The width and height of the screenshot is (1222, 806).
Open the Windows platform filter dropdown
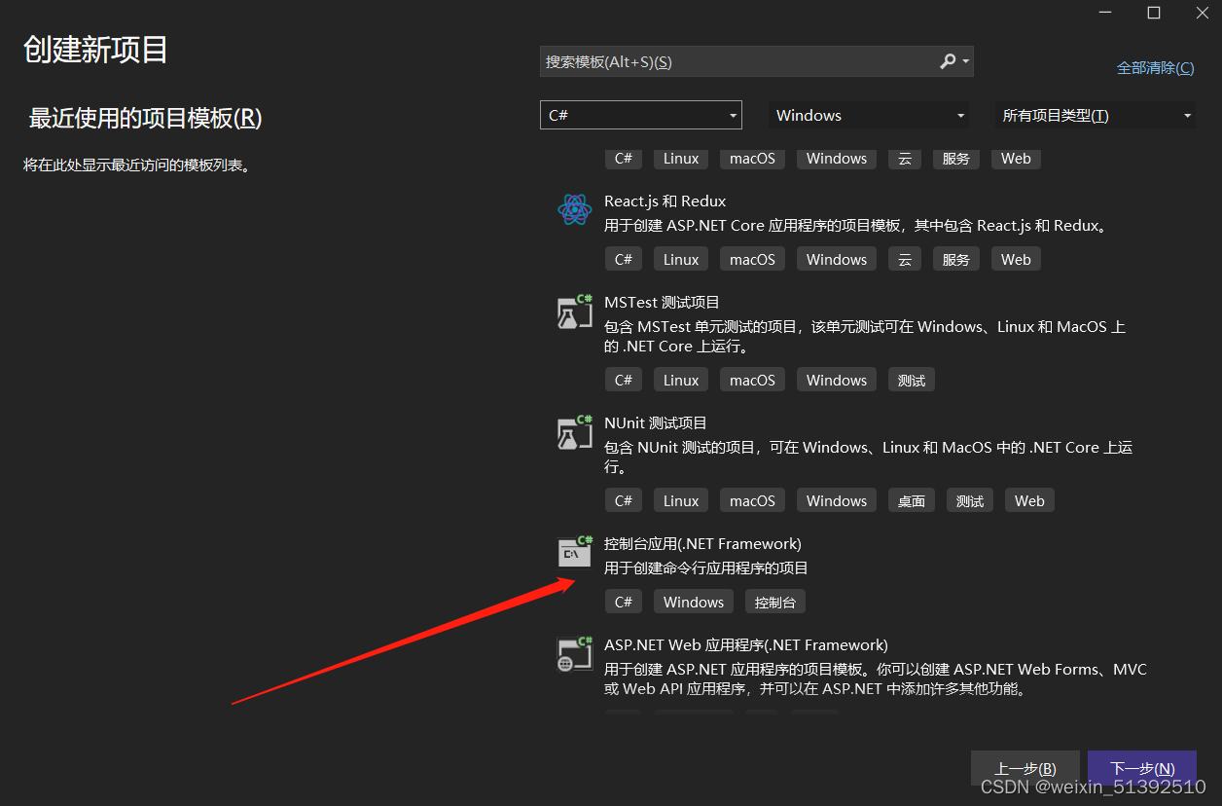869,115
